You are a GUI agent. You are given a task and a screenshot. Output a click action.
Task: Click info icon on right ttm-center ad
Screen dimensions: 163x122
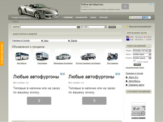point(116,74)
